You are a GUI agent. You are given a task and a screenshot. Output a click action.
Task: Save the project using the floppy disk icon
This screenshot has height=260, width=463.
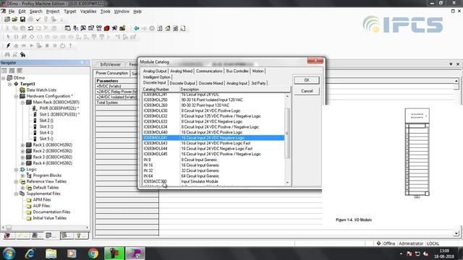[x=22, y=19]
